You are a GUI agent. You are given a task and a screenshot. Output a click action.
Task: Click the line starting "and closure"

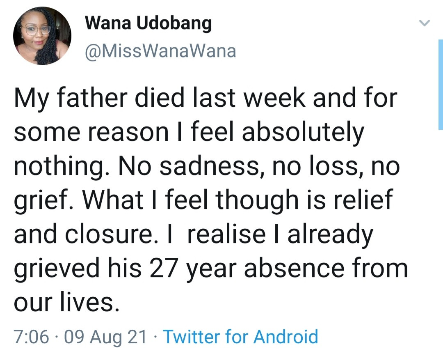(x=194, y=234)
